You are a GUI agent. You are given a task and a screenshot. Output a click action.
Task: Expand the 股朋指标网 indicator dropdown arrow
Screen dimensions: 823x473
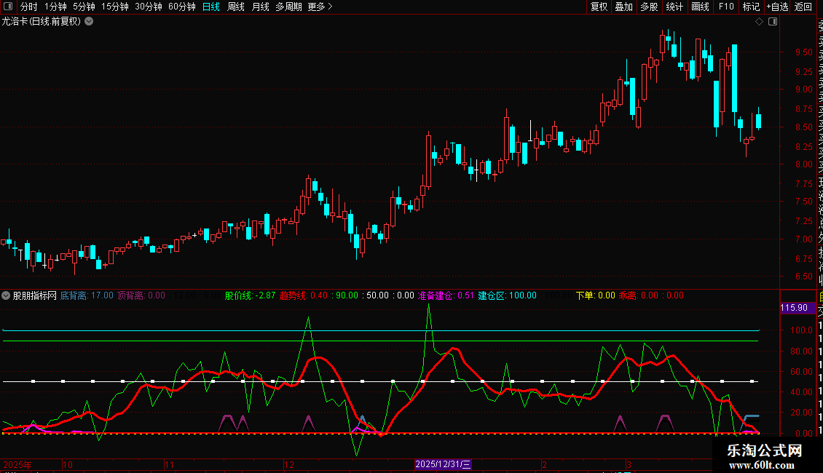pos(6,295)
